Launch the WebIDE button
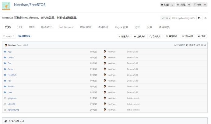This screenshot has width=211, height=124. tap(188, 36)
